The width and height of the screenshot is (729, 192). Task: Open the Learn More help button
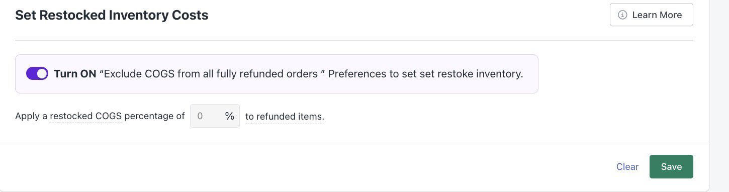coord(651,15)
